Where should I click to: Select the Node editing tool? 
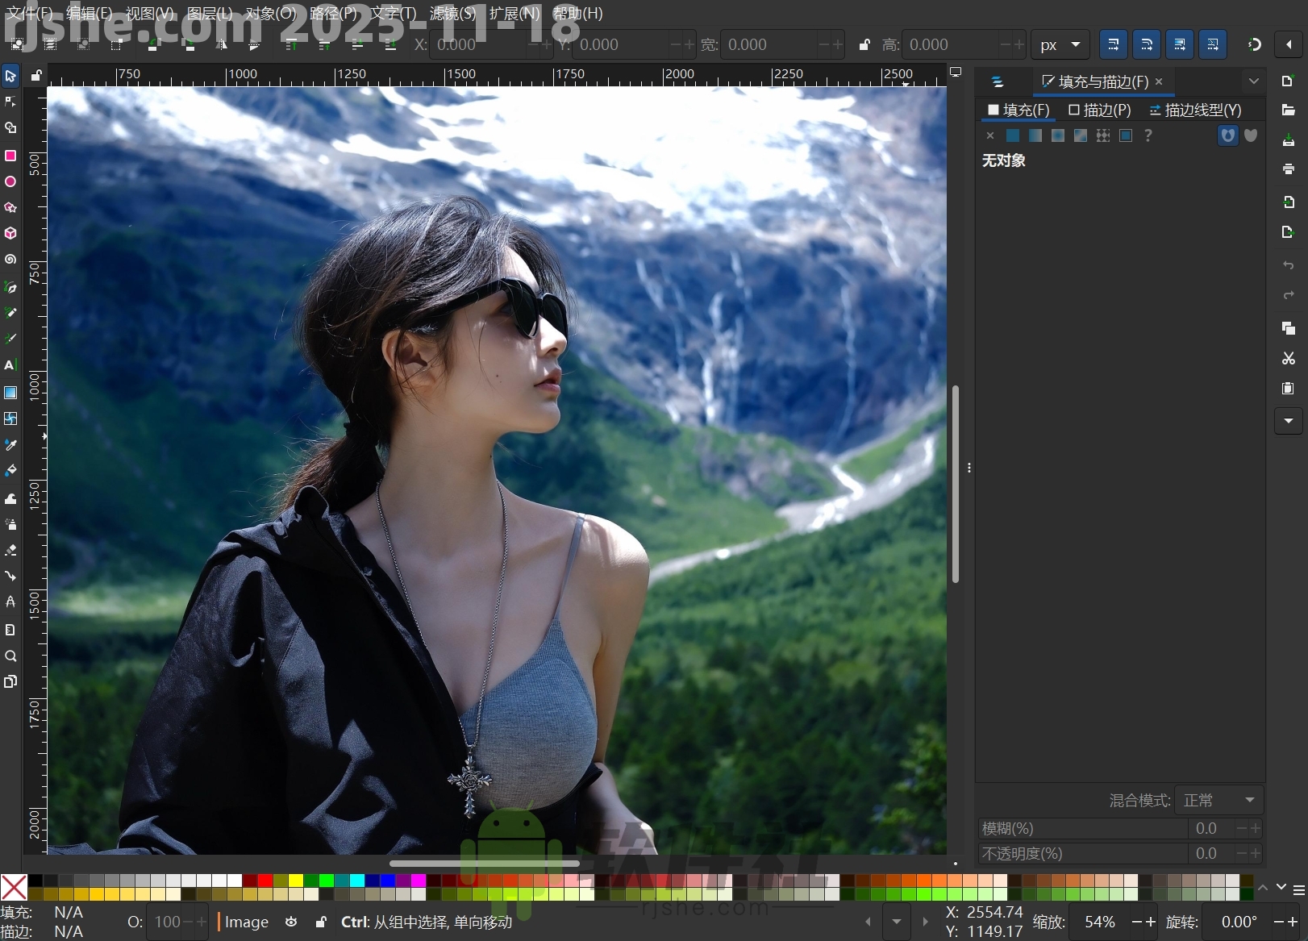pyautogui.click(x=10, y=102)
